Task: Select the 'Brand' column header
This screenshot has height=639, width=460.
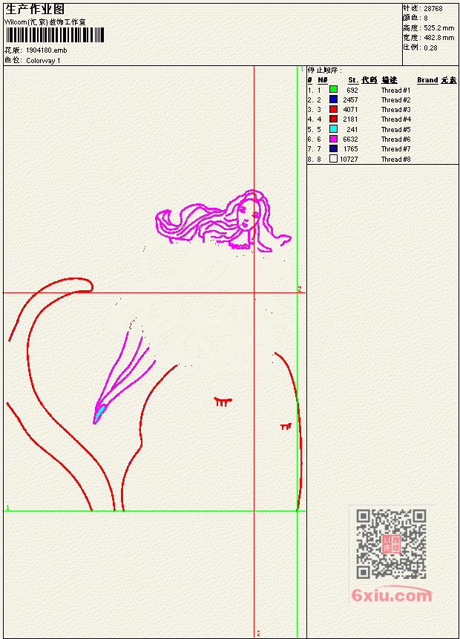Action: point(427,80)
